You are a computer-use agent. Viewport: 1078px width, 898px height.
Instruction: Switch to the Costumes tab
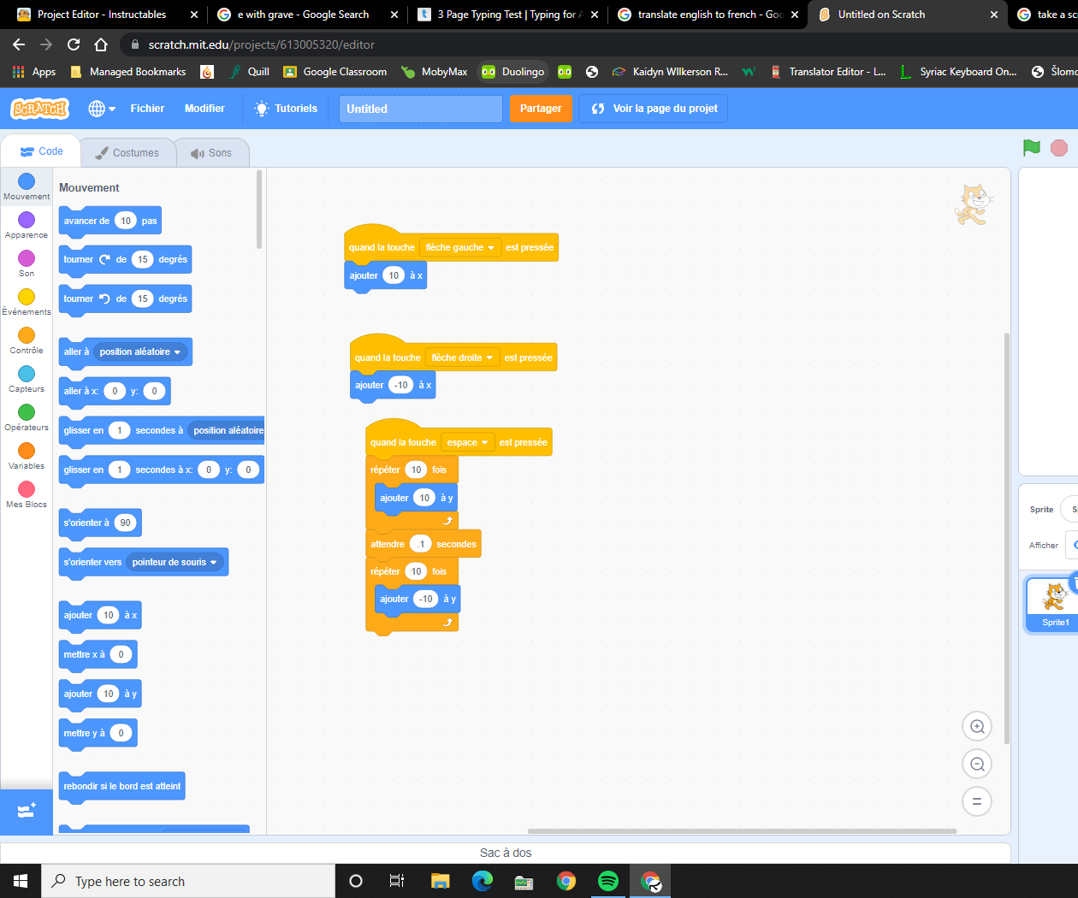pyautogui.click(x=127, y=152)
